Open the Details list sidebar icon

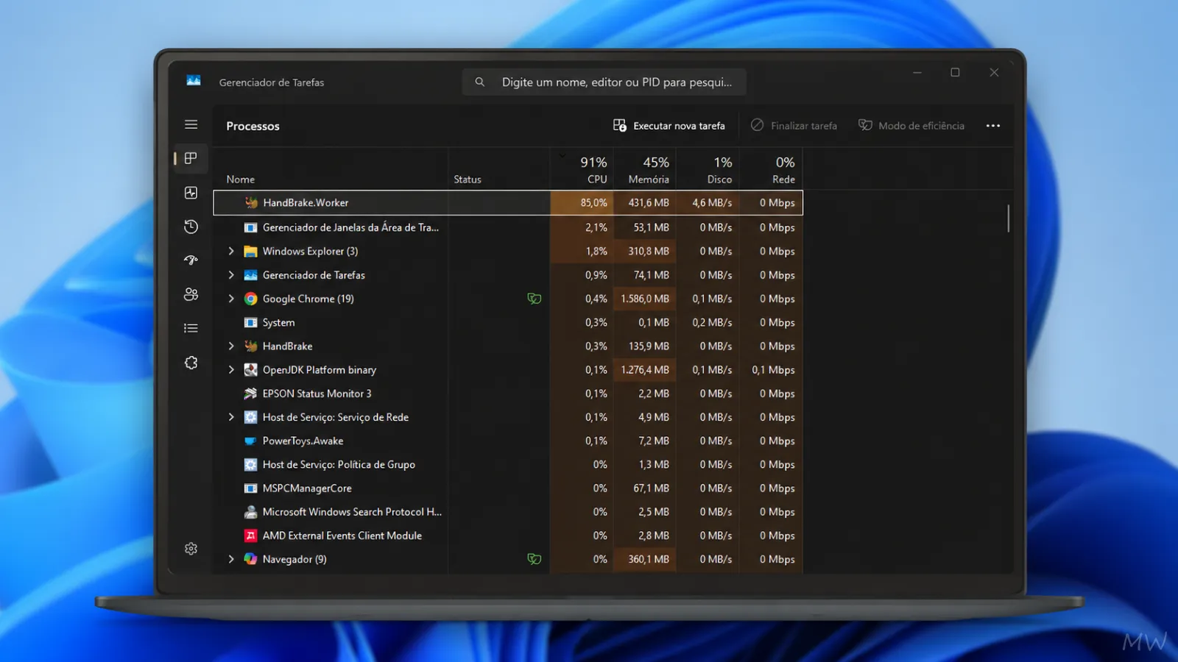click(x=191, y=328)
